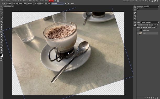
Task: Open the Segnala un bug link
Action: pos(134,1)
